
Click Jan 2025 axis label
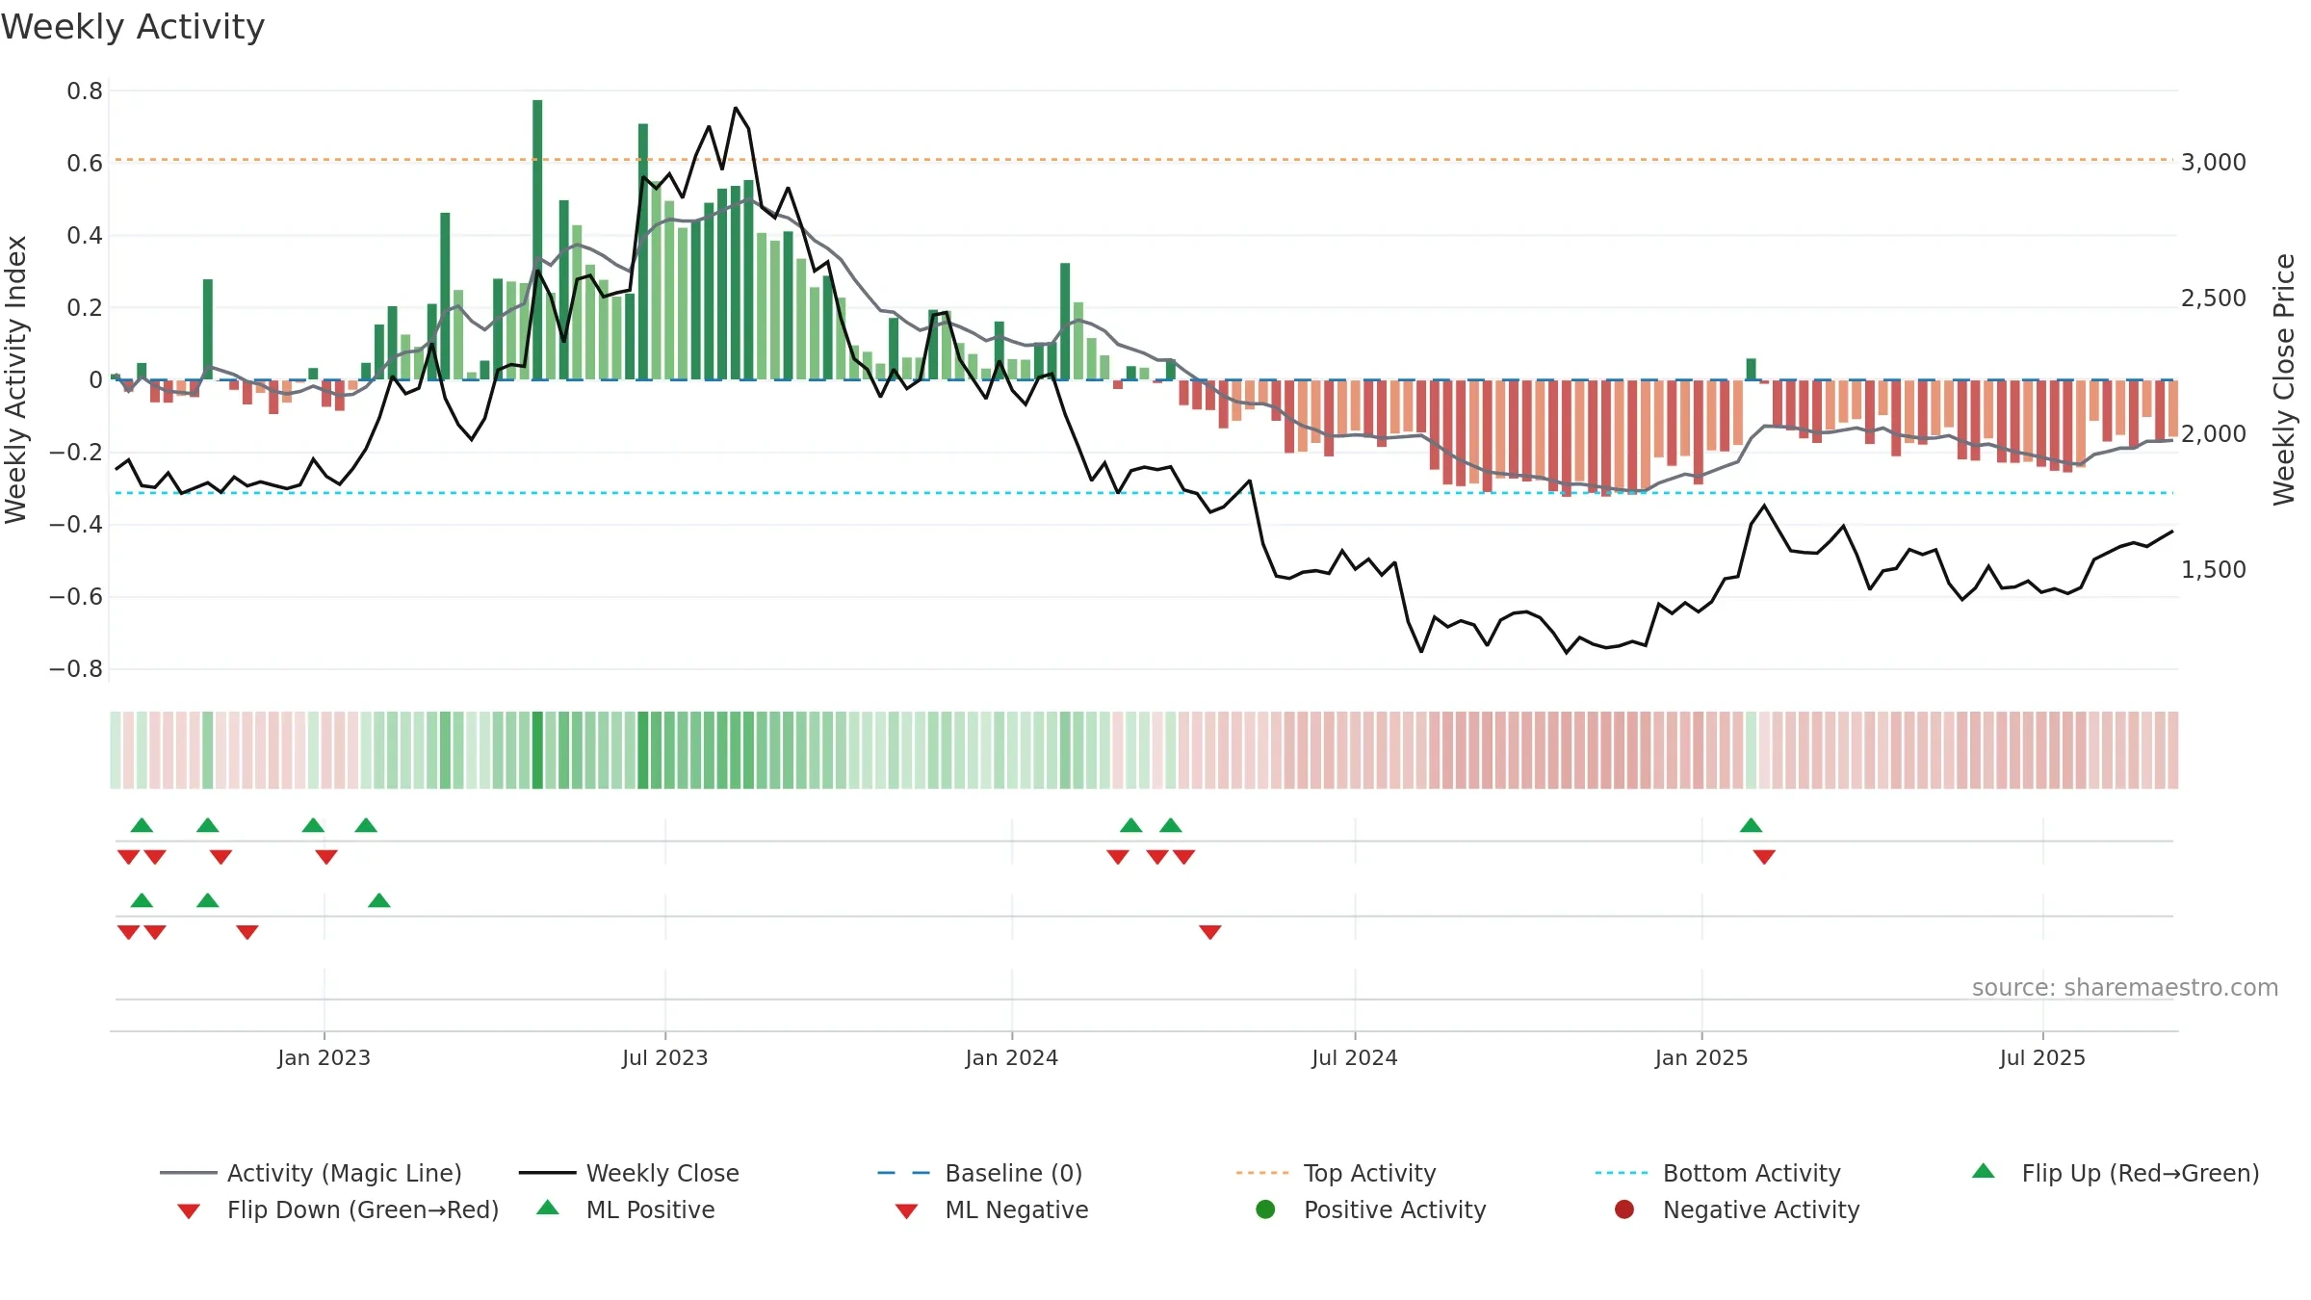(1701, 1057)
